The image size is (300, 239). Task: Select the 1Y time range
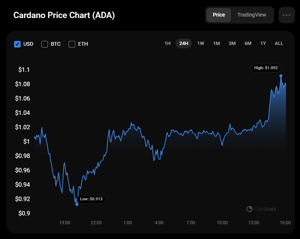point(263,43)
